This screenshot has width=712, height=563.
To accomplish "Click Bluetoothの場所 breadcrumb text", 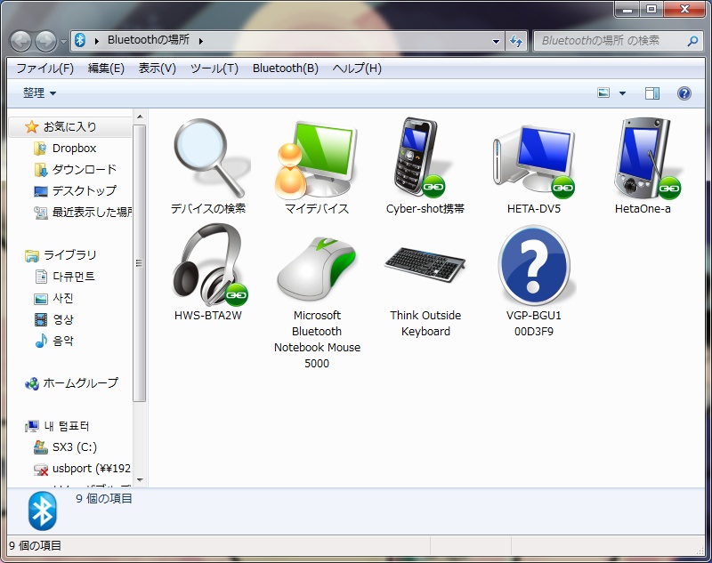I will 149,40.
